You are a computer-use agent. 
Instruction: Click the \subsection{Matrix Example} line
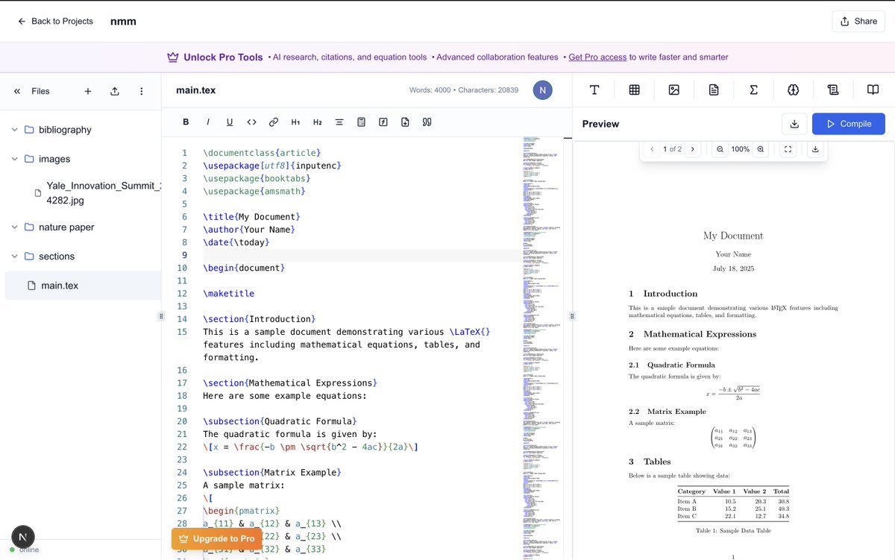click(271, 473)
